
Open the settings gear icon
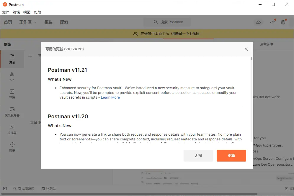(283, 22)
